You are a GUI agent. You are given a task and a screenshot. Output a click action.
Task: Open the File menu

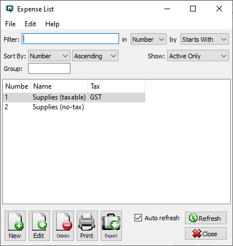coord(10,24)
